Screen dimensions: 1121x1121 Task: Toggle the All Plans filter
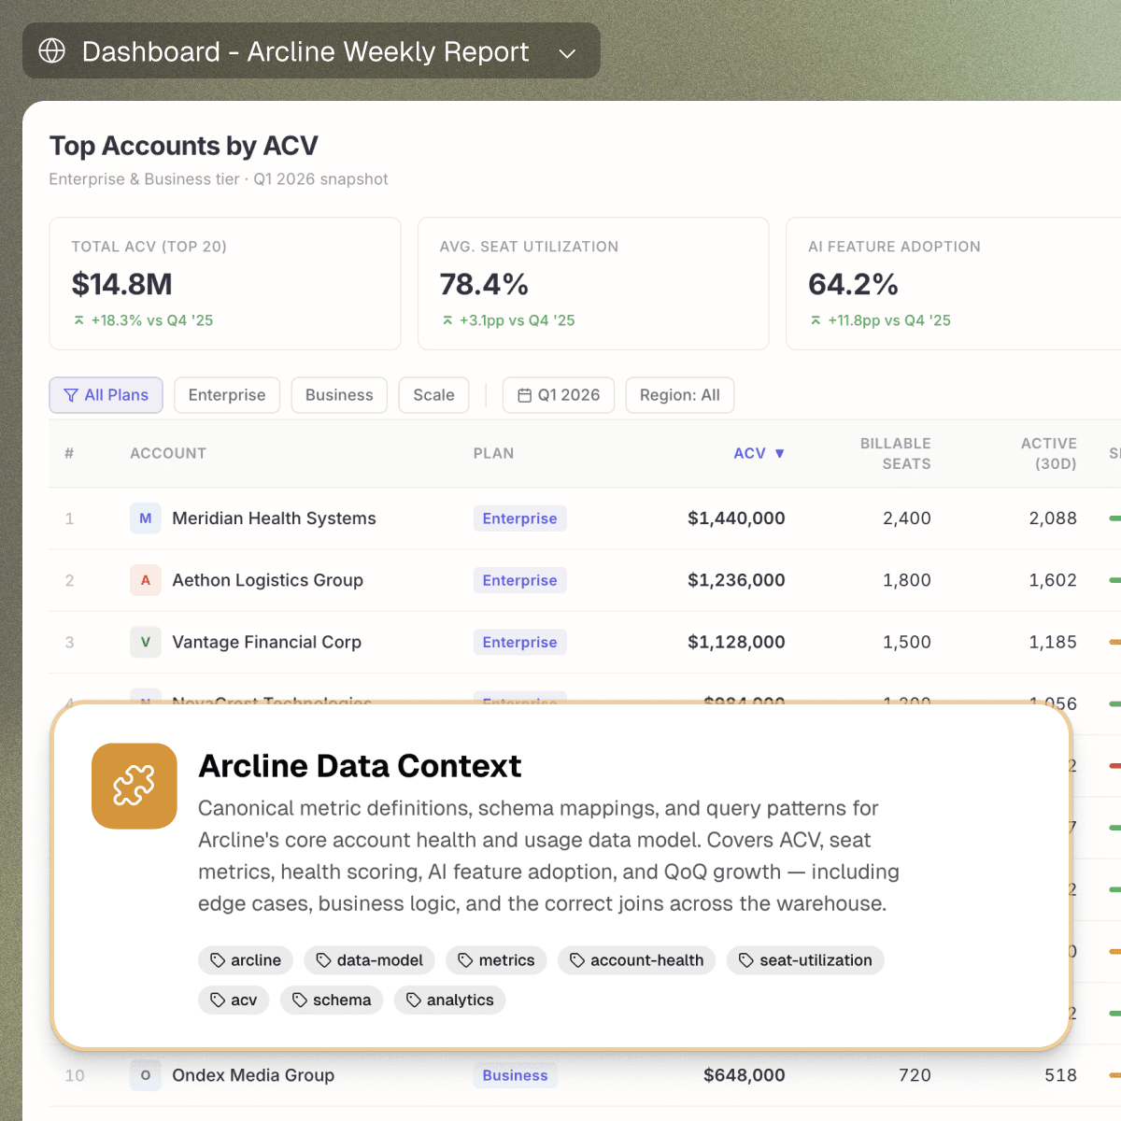[x=106, y=395]
